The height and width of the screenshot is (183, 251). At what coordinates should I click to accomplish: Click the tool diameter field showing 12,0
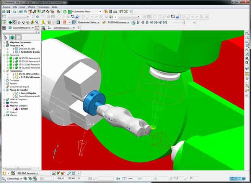[177, 178]
